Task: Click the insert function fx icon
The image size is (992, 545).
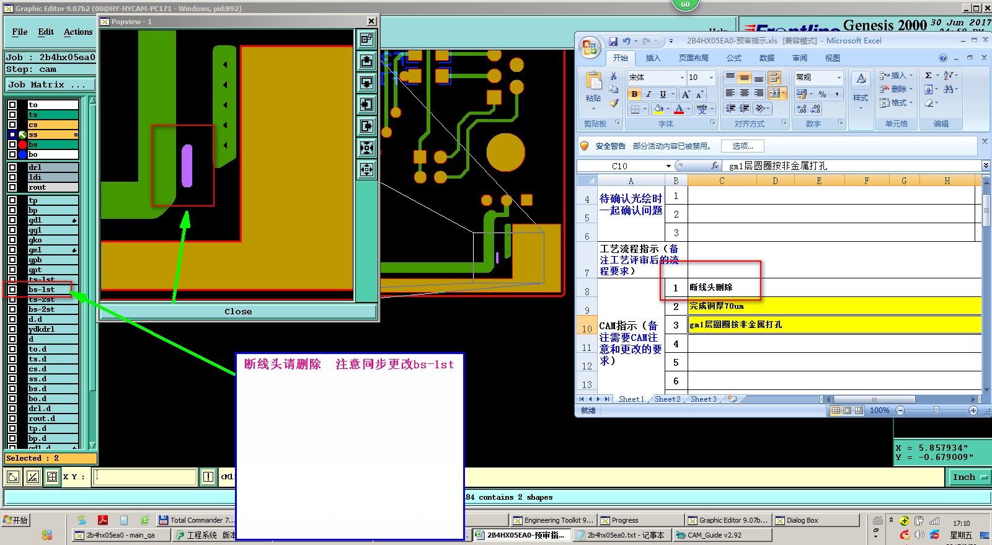Action: click(x=715, y=166)
